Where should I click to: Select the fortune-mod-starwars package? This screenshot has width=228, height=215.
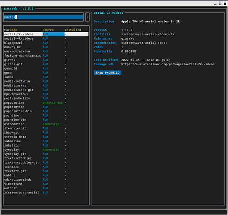click(46, 55)
